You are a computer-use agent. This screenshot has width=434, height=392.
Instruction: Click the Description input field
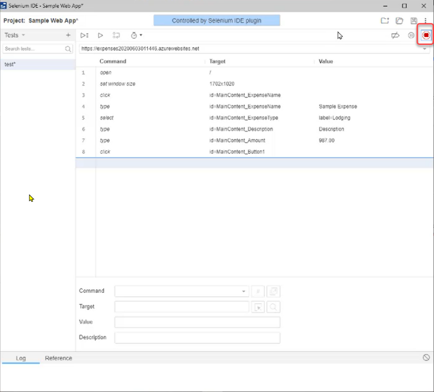tap(197, 338)
